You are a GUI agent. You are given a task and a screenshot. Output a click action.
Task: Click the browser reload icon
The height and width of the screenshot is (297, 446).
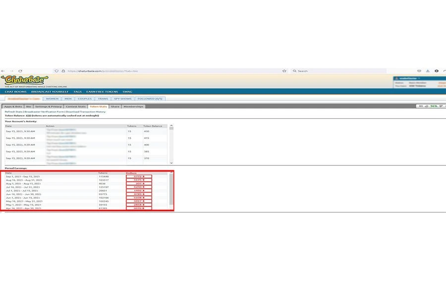(19, 71)
